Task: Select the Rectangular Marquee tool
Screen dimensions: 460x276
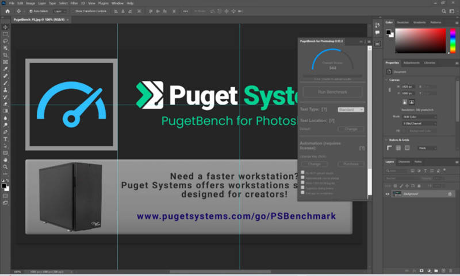Action: 6,34
